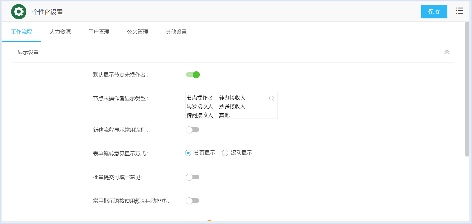
Task: Turn on 批量提交可填写意见 toggle
Action: click(x=192, y=177)
